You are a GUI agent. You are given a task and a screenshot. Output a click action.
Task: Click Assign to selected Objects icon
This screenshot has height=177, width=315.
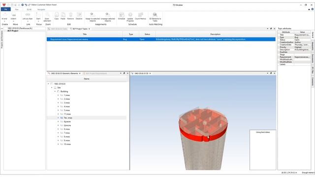tap(93, 14)
